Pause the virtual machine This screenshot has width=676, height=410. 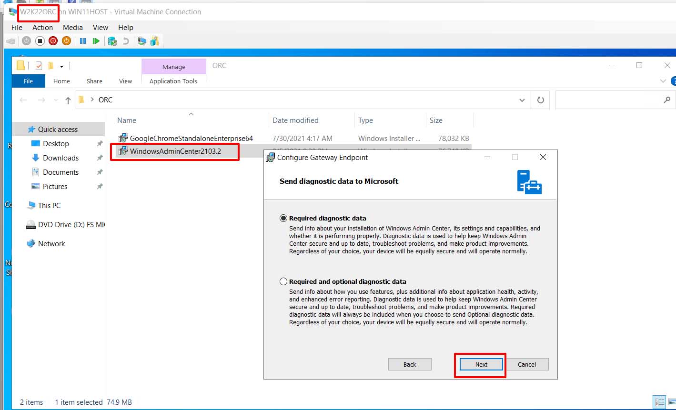tap(83, 41)
